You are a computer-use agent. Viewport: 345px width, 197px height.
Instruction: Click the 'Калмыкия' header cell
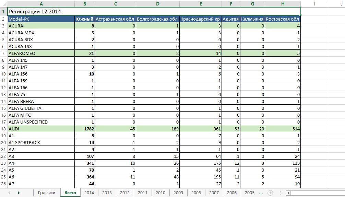pyautogui.click(x=253, y=19)
